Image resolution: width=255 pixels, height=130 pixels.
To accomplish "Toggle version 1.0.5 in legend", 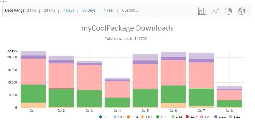I will [148, 117].
